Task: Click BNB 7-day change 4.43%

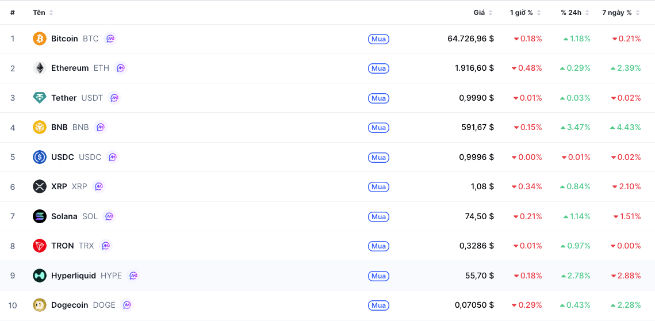Action: (625, 127)
